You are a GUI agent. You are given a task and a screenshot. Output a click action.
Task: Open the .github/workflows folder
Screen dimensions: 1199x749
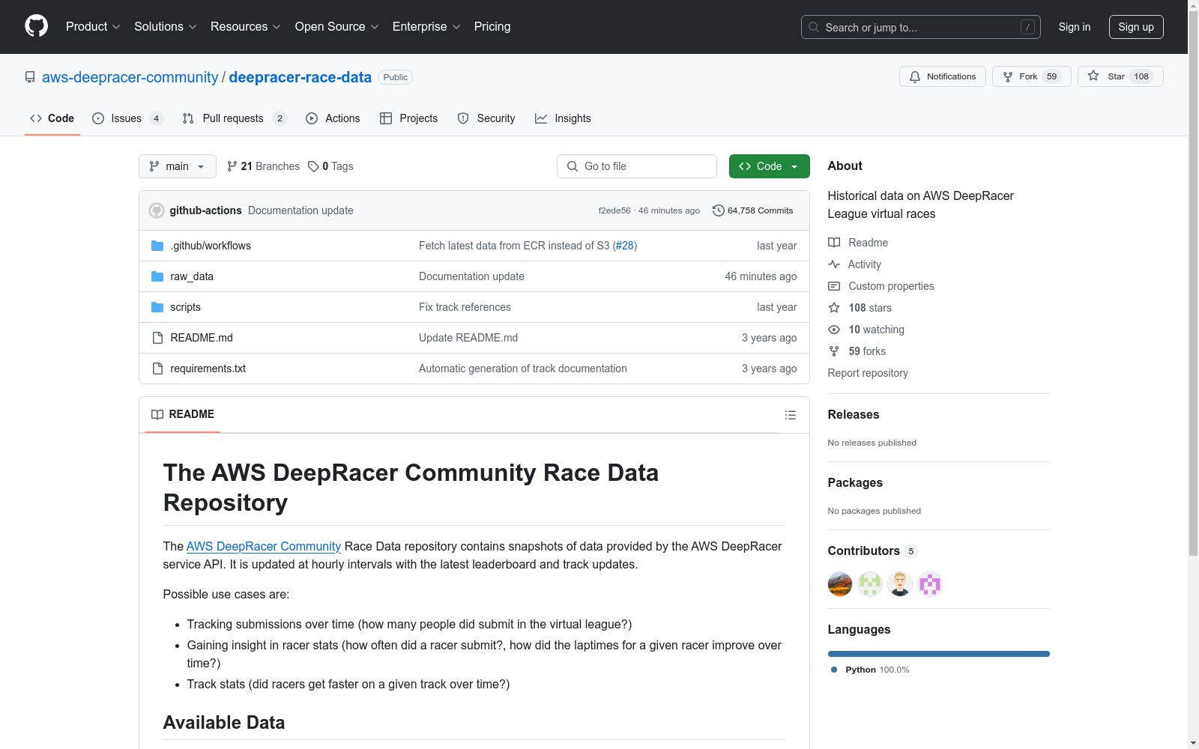tap(211, 246)
